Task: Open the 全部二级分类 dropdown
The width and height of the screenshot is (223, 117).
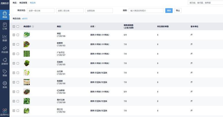Action: [x=70, y=11]
